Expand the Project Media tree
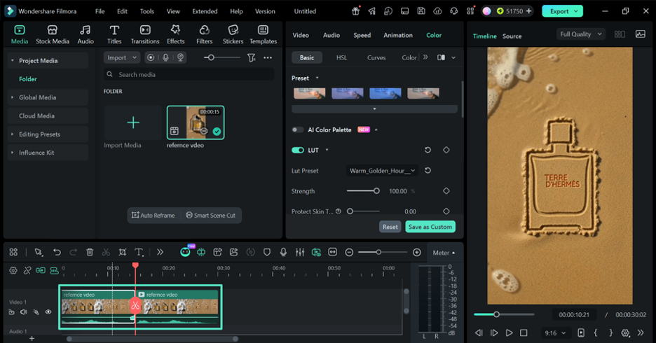The width and height of the screenshot is (656, 343). 13,61
